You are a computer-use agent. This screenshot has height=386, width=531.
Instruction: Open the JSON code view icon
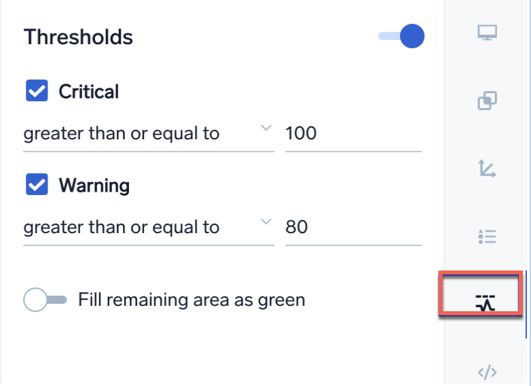pos(487,372)
